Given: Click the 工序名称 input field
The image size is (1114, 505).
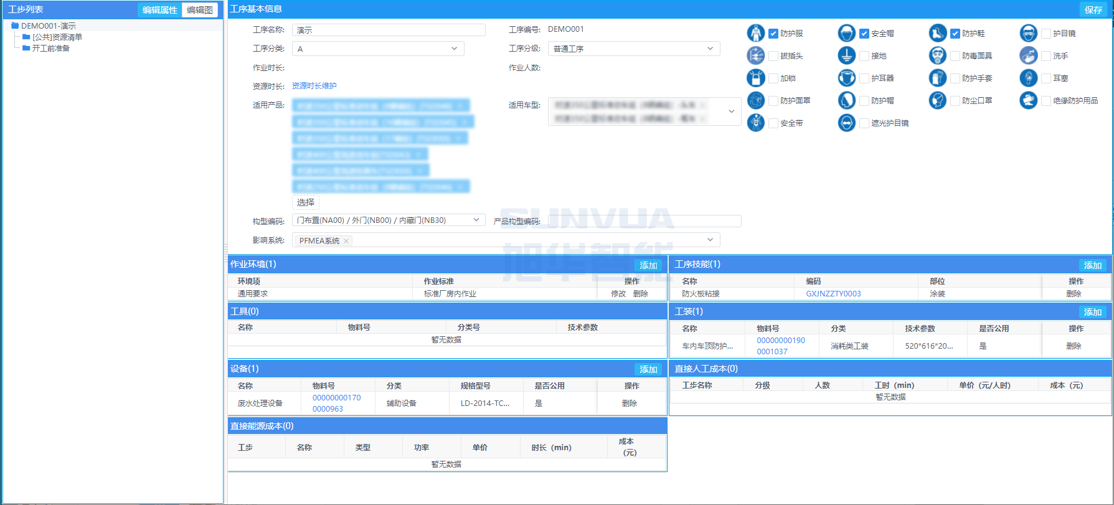Looking at the screenshot, I should (388, 30).
